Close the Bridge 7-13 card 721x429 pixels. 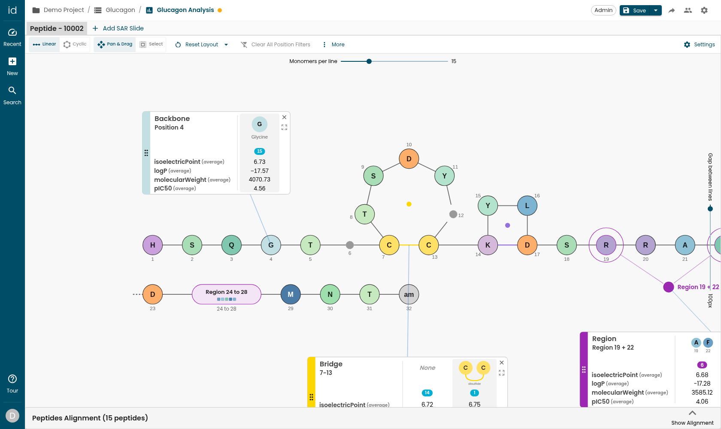(502, 363)
